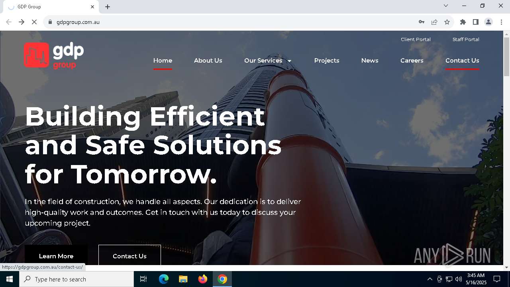Click the outlined Contact Us hero button
Screen dimensions: 510x287
tap(129, 255)
